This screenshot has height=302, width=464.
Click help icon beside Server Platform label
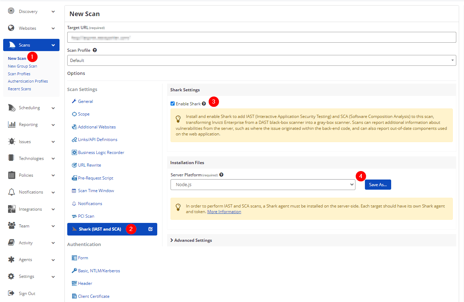click(x=221, y=175)
